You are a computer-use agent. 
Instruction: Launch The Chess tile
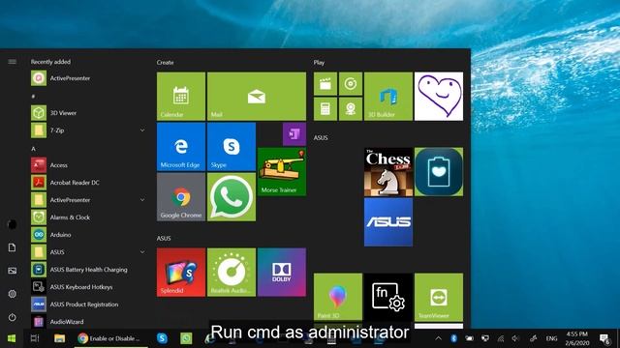(x=388, y=172)
